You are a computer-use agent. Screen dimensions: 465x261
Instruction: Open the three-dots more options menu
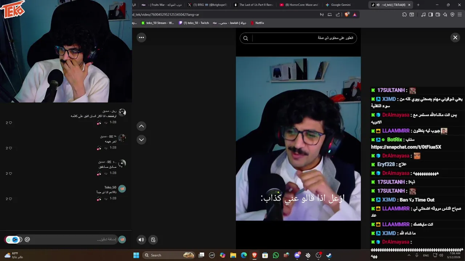[141, 37]
